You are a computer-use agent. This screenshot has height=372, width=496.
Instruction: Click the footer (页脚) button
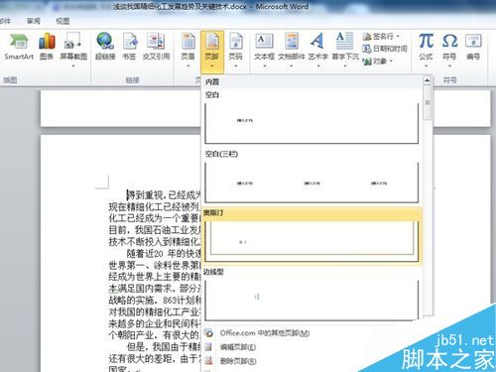tap(212, 52)
